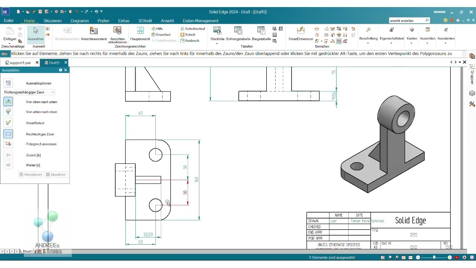Click the isometric 3D bracket view

click(x=383, y=144)
